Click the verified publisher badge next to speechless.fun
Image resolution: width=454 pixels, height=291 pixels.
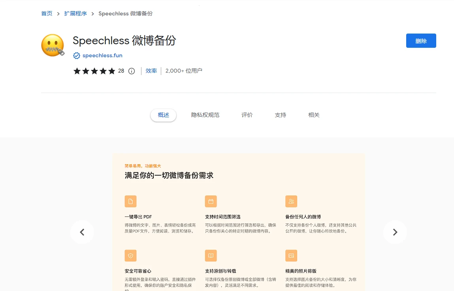[x=77, y=55]
